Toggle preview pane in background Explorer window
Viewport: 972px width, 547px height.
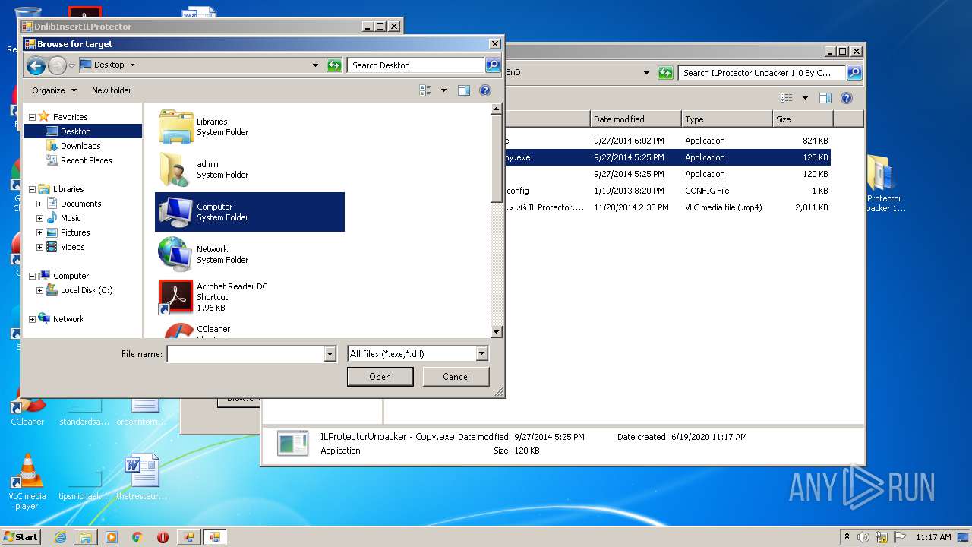(825, 98)
